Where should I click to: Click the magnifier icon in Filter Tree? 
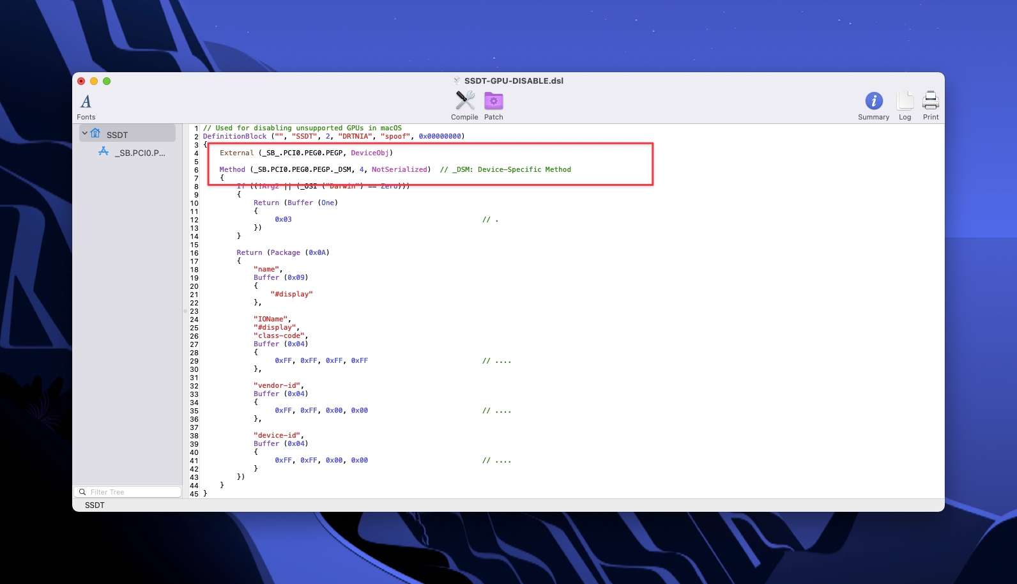click(x=82, y=492)
